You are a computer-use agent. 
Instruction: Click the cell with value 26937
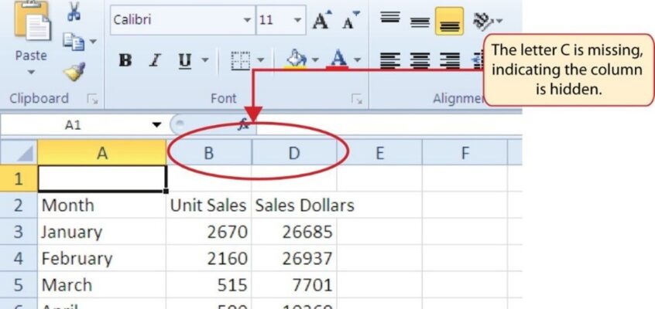pos(294,258)
